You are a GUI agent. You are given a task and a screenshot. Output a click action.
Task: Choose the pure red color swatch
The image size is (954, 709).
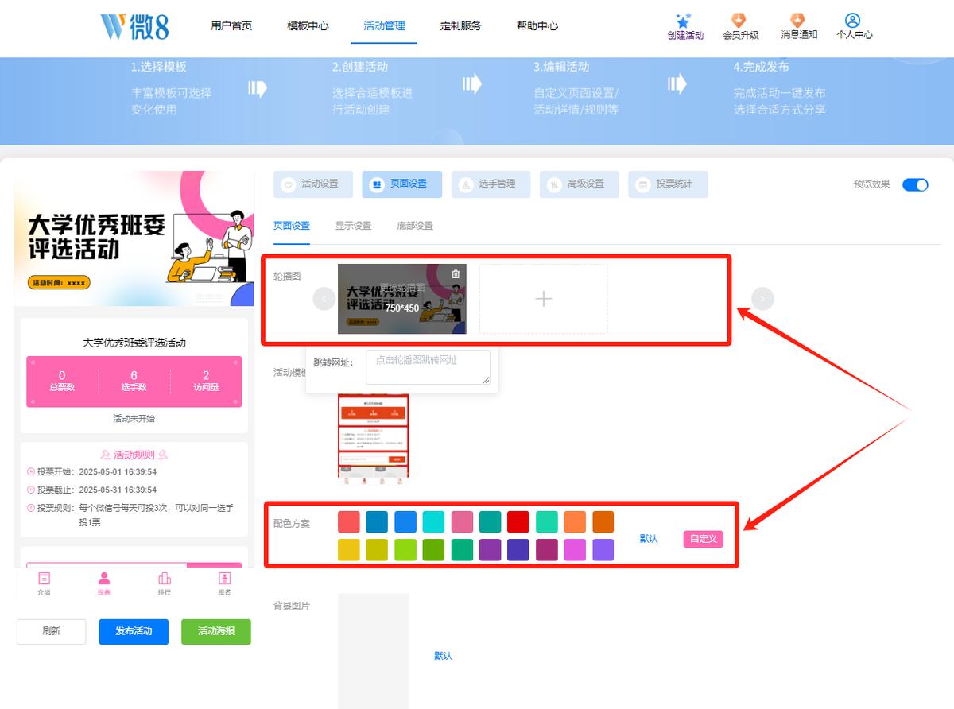[518, 521]
